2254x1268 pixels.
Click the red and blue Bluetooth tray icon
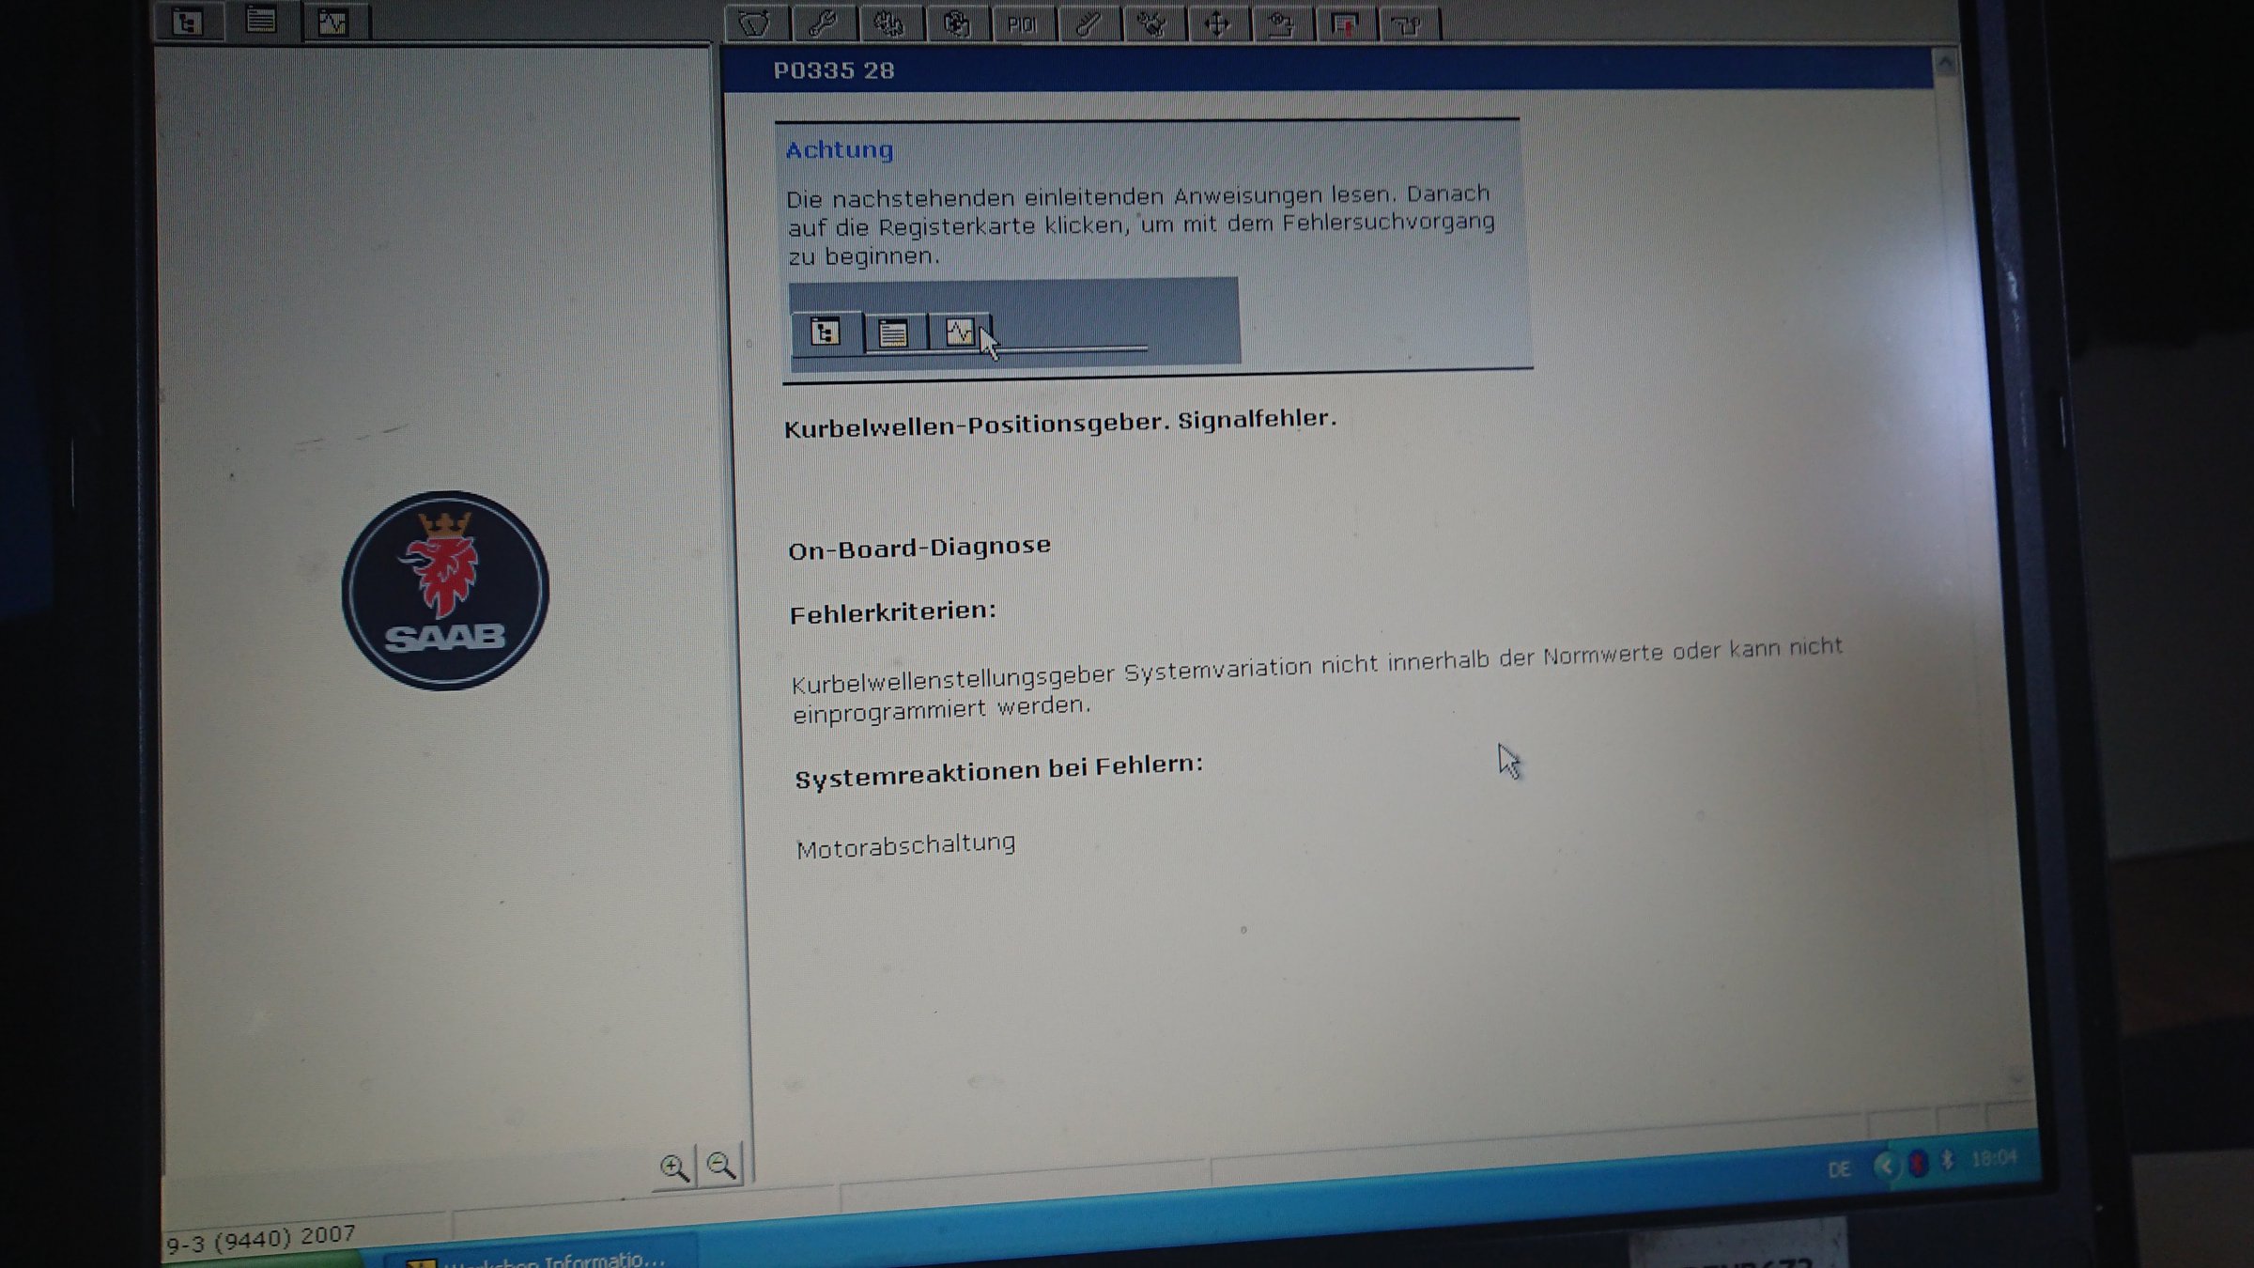pos(1917,1164)
